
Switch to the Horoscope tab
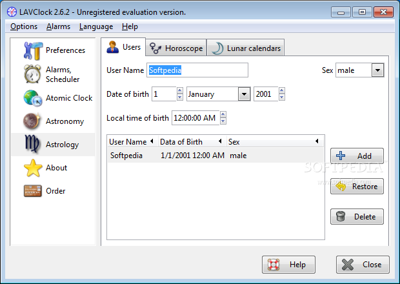click(x=176, y=48)
